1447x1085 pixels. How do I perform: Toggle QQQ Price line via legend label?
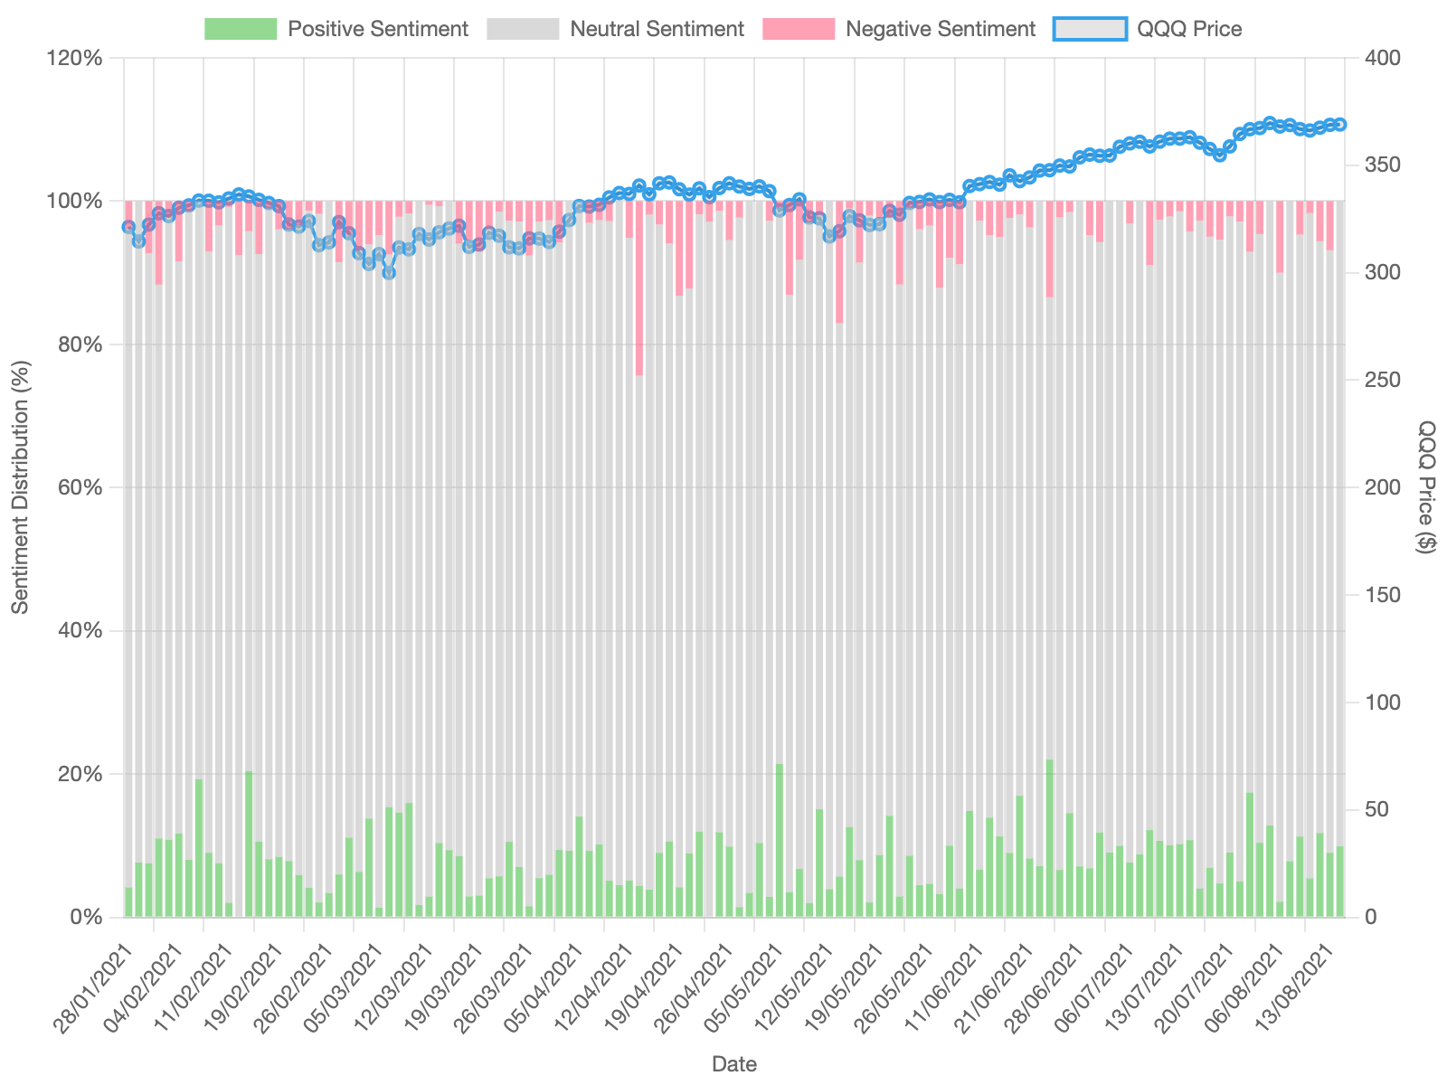click(x=1189, y=29)
